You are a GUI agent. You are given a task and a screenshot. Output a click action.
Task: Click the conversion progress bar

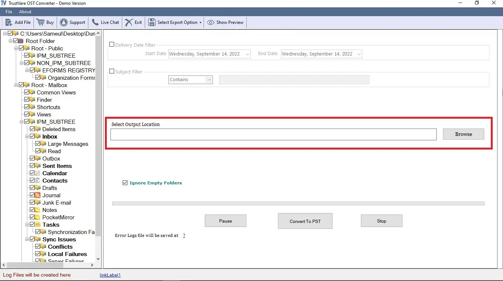coord(298,203)
